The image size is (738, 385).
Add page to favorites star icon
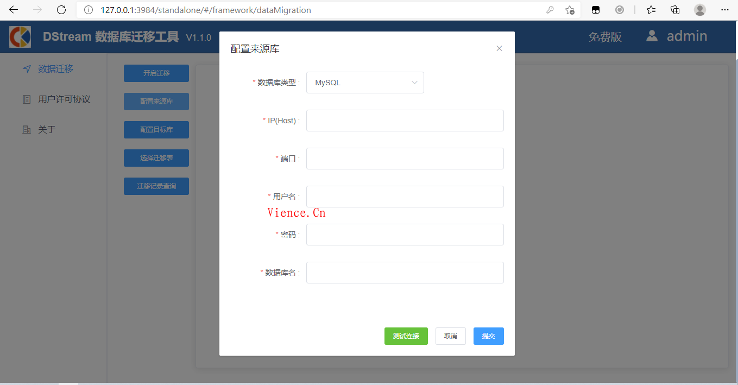570,10
